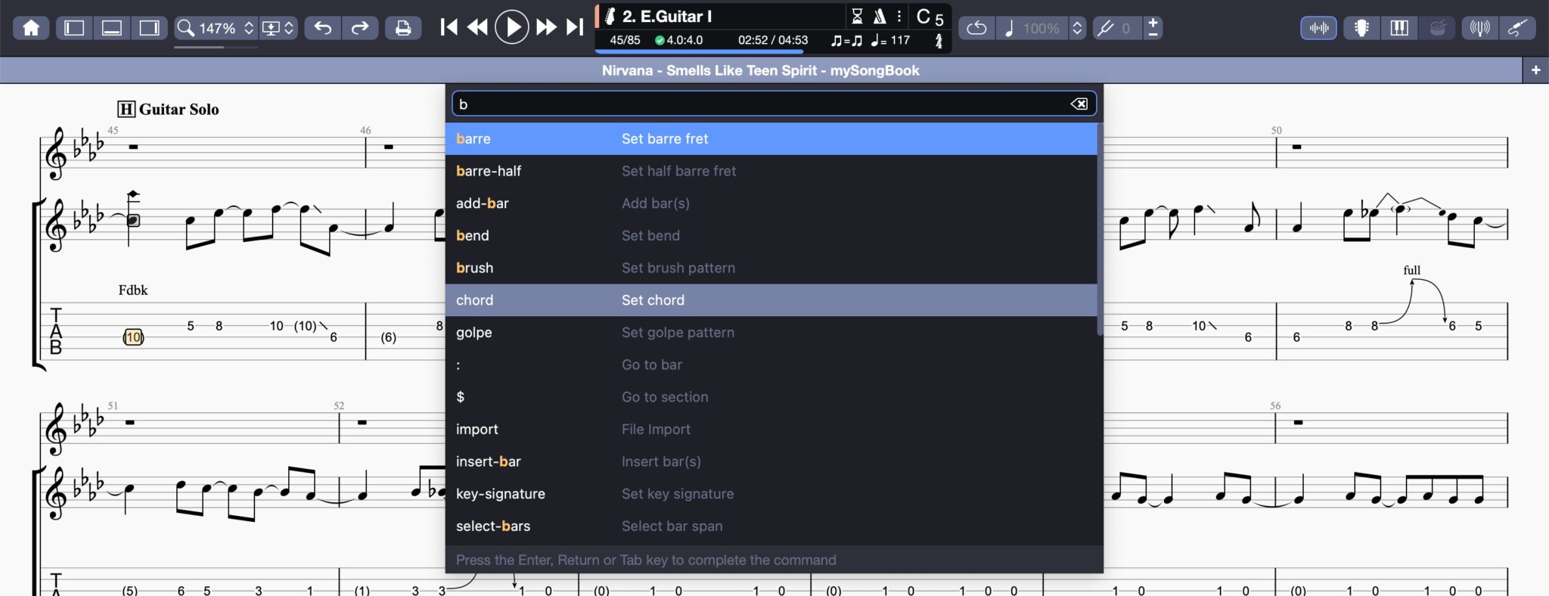Viewport: 1549px width, 596px height.
Task: Toggle the left edition palette panel
Action: [x=74, y=28]
